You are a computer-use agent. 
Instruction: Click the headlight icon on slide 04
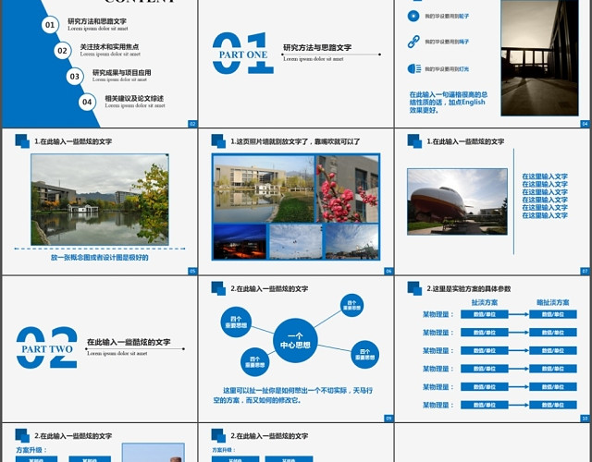414,68
